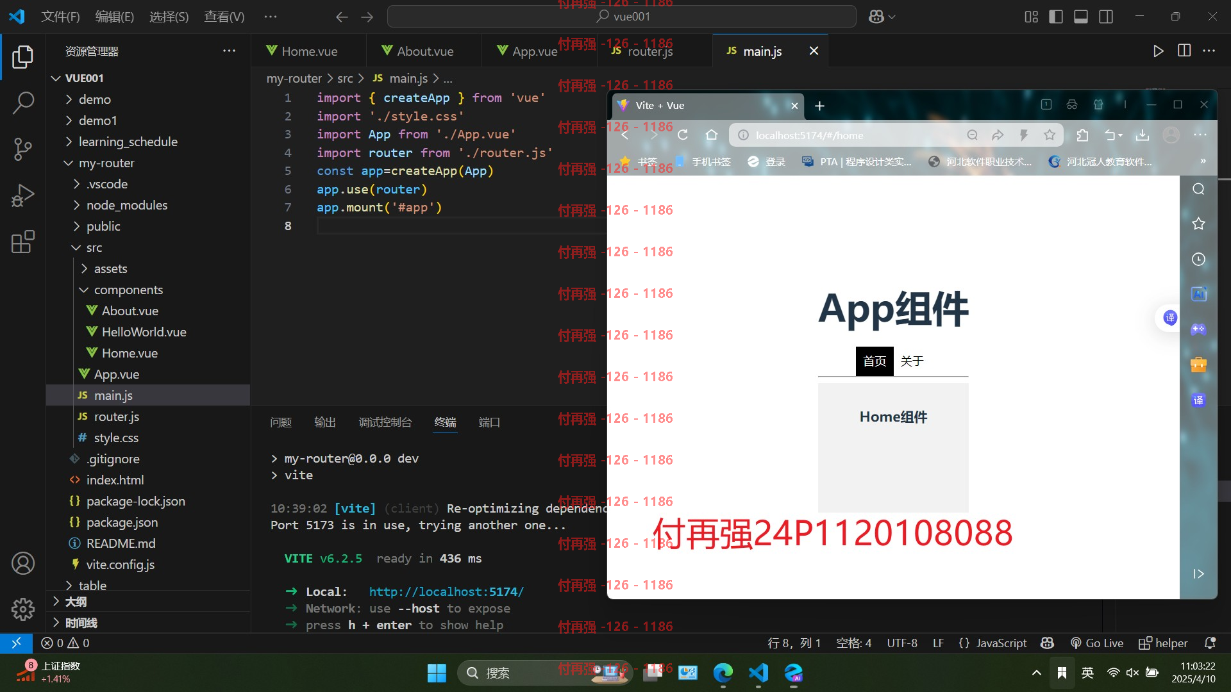Reload the browser page
The height and width of the screenshot is (692, 1231).
[683, 135]
